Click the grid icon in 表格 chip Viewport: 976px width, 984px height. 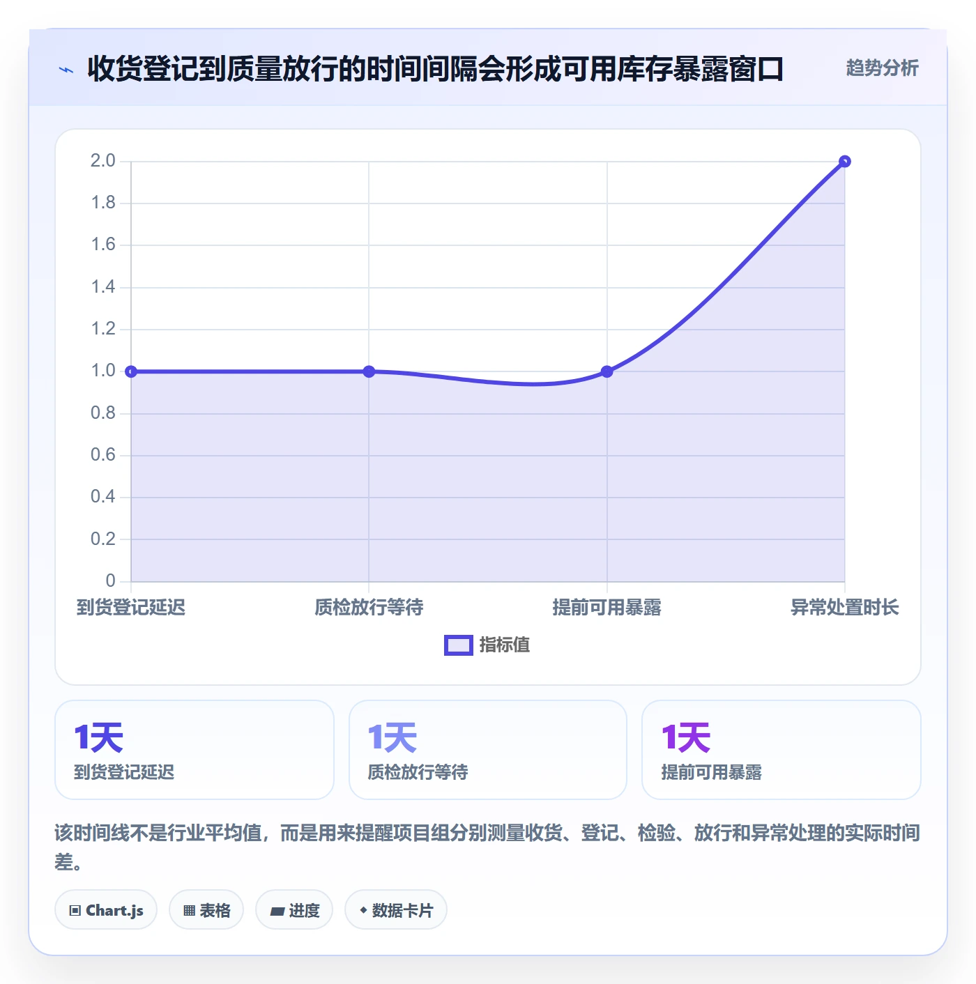190,910
